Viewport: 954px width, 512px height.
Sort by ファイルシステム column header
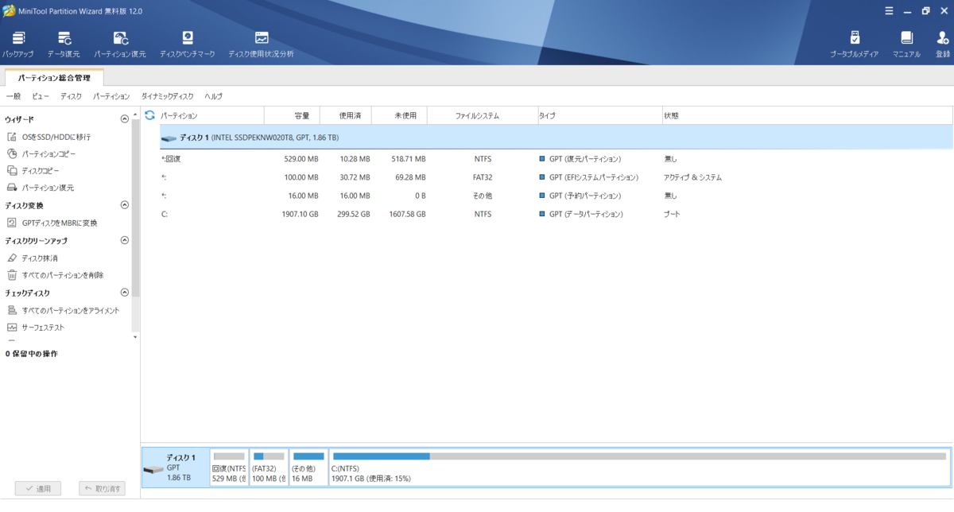click(481, 115)
